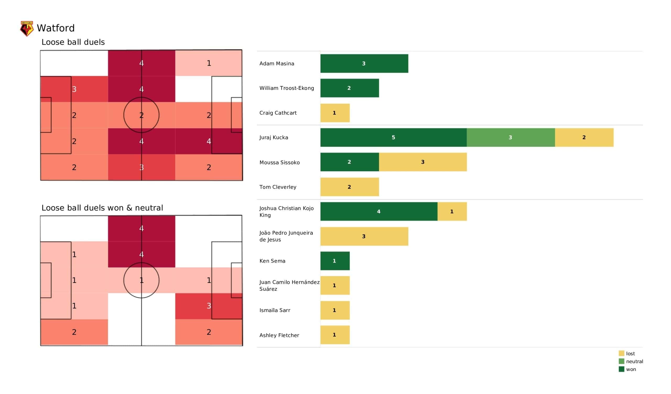Click Juraj Kucka's neutral bar segment
This screenshot has width=671, height=394.
tap(510, 137)
